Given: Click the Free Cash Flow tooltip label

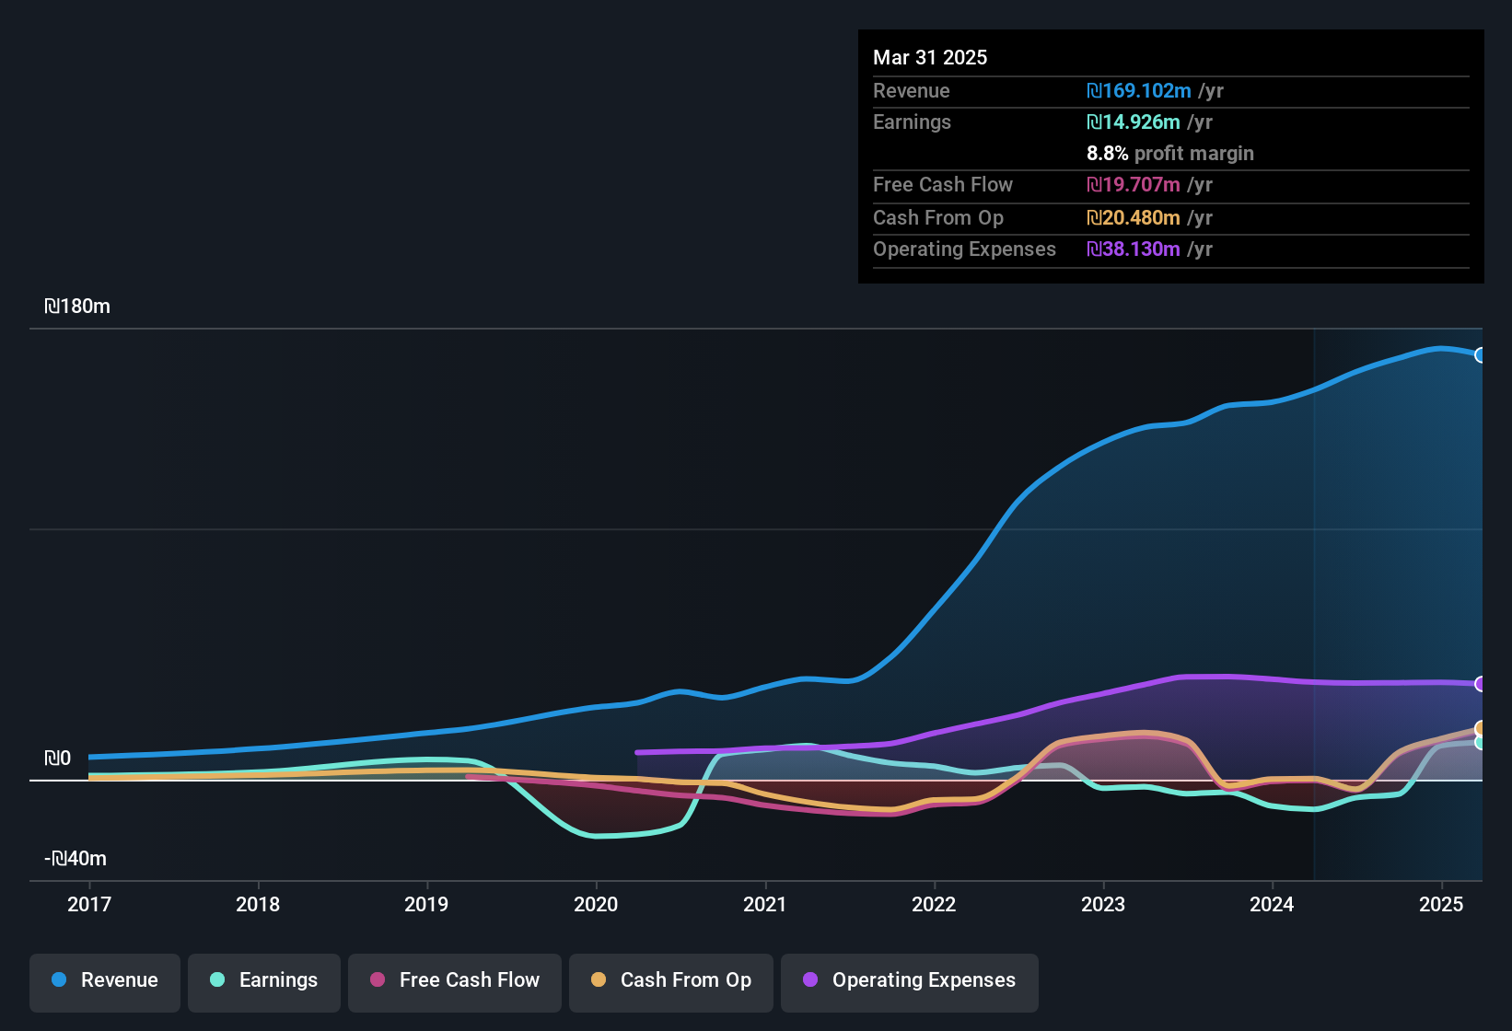Looking at the screenshot, I should pyautogui.click(x=943, y=185).
